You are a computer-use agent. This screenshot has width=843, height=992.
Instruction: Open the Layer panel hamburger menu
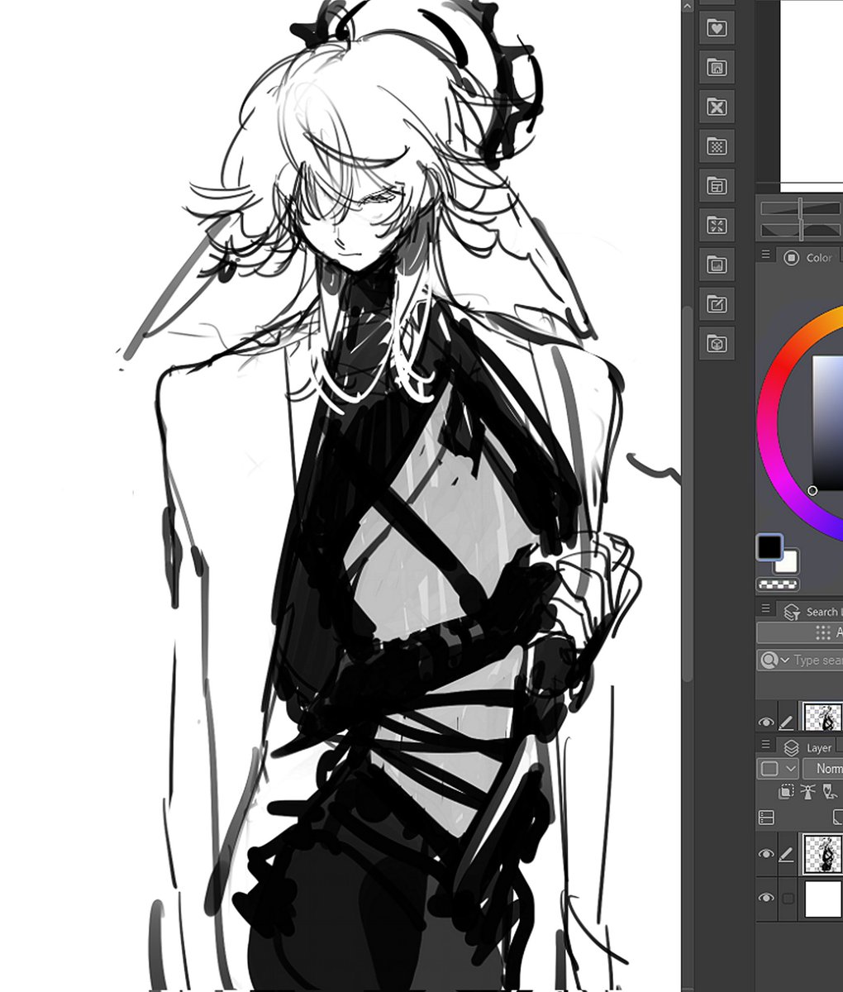[x=765, y=745]
